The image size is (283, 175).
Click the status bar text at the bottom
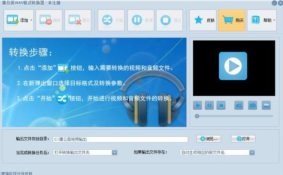(x=17, y=173)
